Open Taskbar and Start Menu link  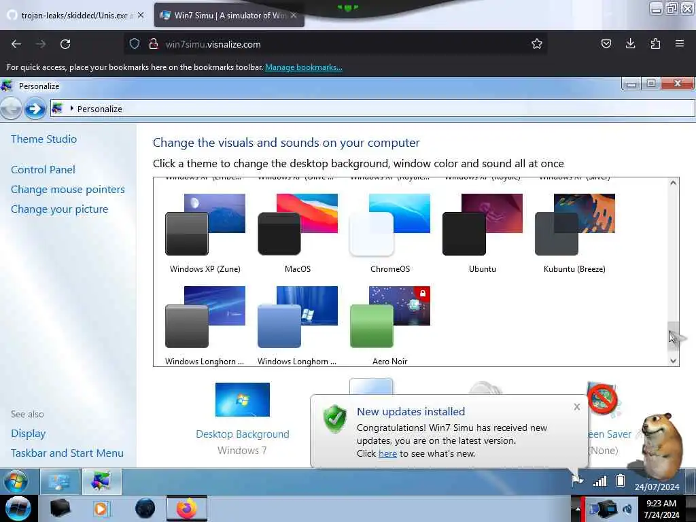[67, 453]
